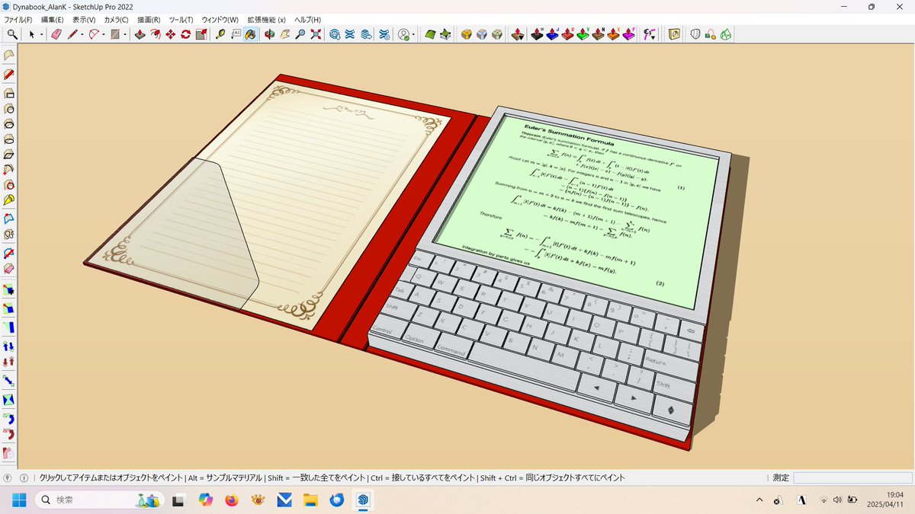Image resolution: width=915 pixels, height=514 pixels.
Task: Activate the Orbit camera tool
Action: (269, 34)
